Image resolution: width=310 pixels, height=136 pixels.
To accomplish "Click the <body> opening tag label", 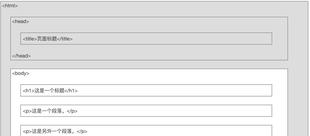I will [20, 73].
